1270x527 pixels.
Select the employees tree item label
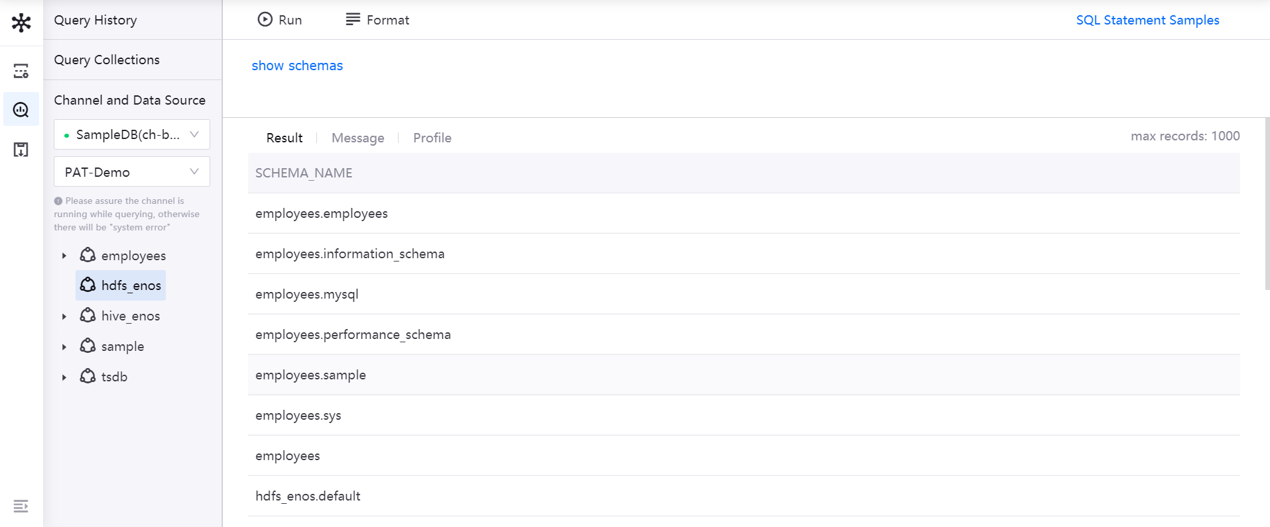pos(133,256)
